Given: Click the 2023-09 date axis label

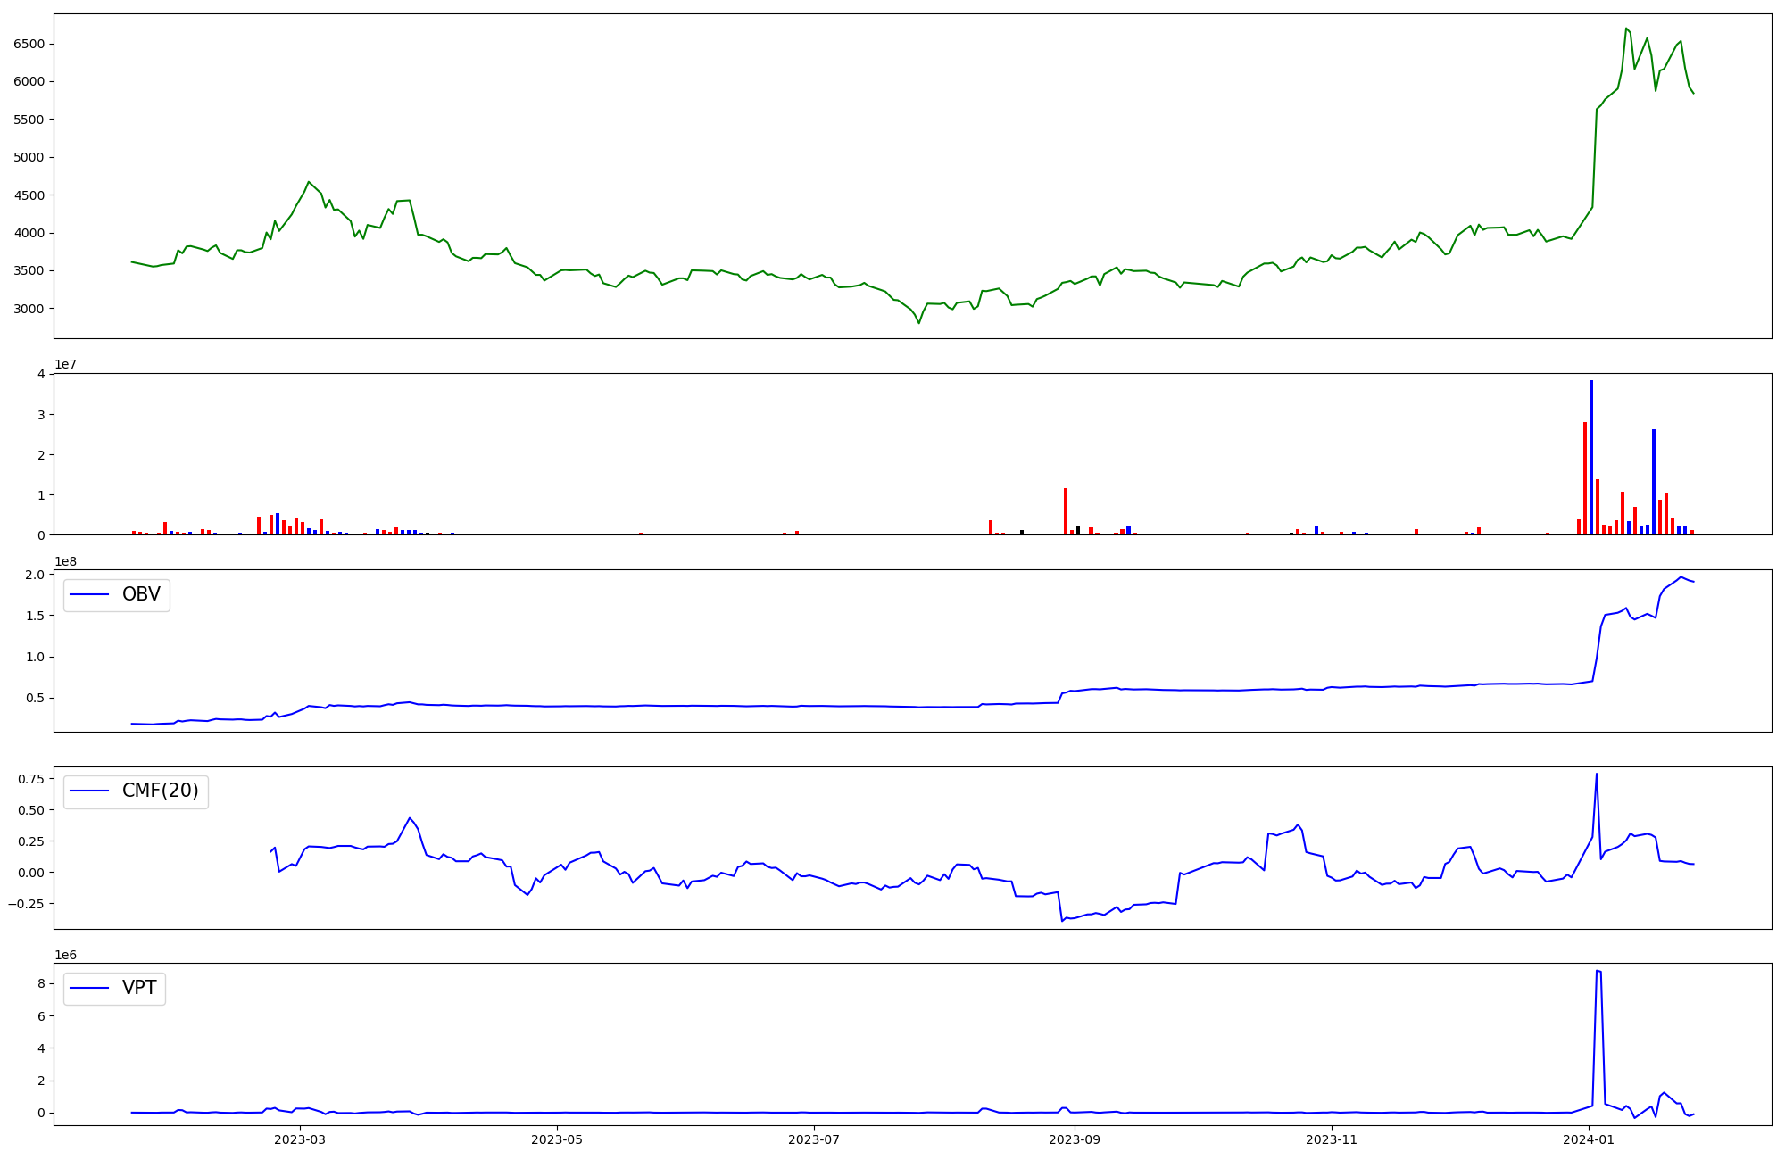Looking at the screenshot, I should pyautogui.click(x=1074, y=1139).
